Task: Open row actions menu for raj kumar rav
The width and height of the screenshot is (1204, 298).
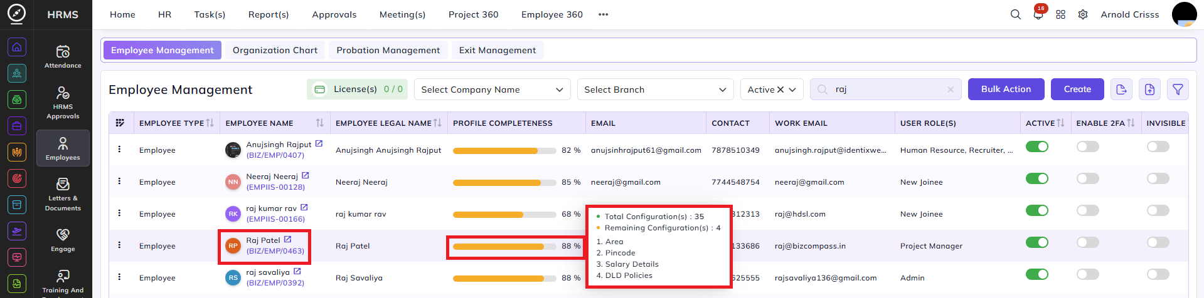Action: pos(119,213)
